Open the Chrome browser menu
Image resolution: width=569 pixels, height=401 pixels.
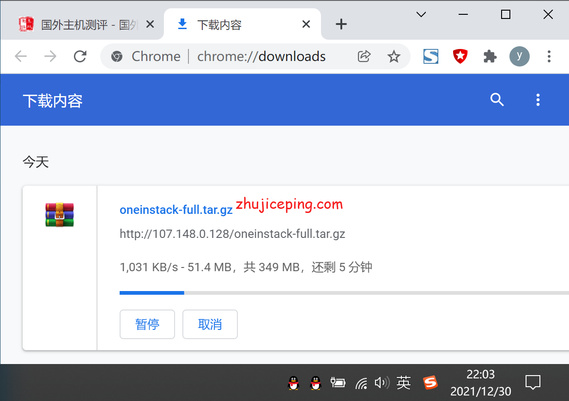tap(549, 56)
